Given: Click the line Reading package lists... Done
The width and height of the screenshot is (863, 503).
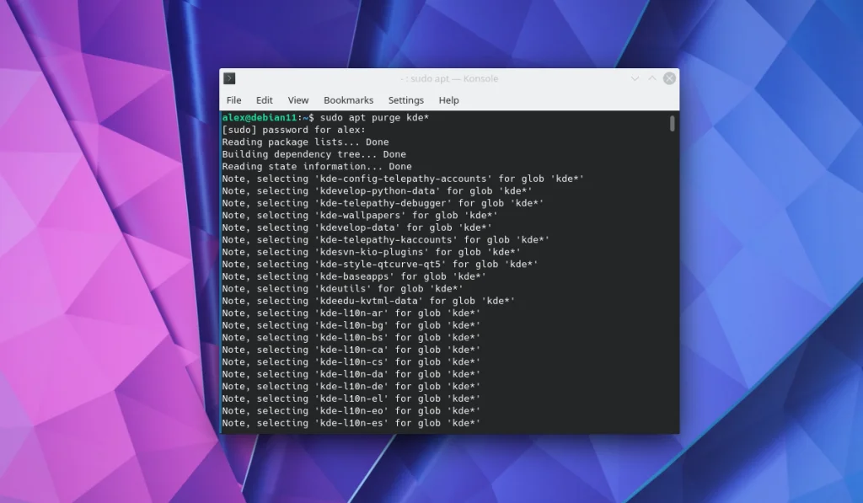Looking at the screenshot, I should pyautogui.click(x=303, y=142).
